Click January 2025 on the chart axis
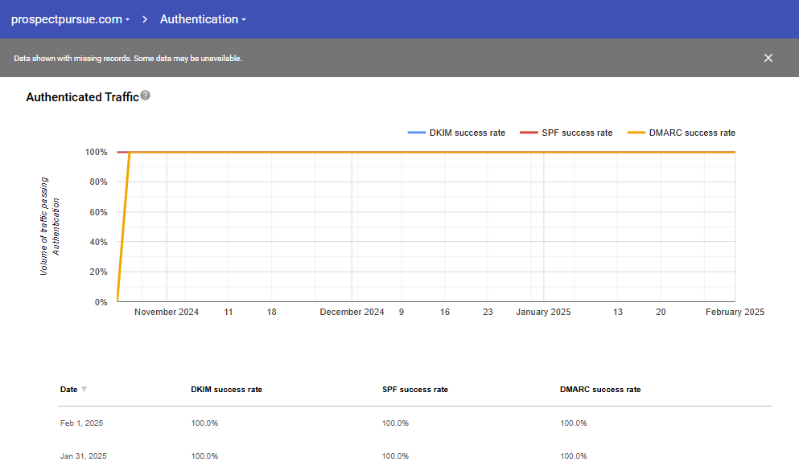 pyautogui.click(x=543, y=312)
